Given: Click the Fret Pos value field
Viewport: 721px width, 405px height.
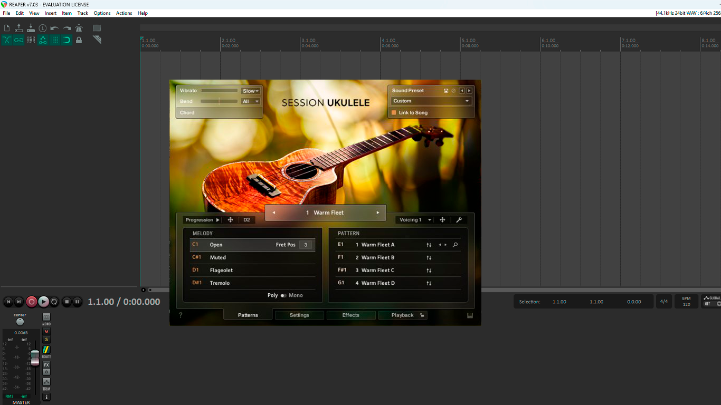Looking at the screenshot, I should point(306,245).
